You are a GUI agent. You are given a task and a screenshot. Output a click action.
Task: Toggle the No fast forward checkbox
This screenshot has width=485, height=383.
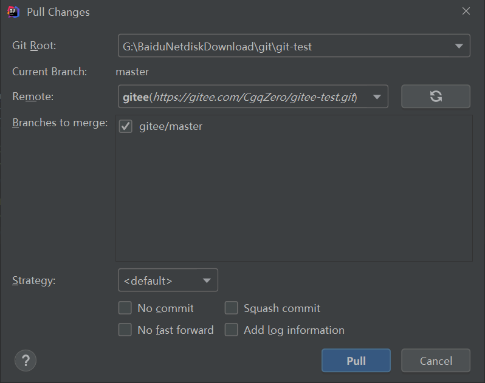125,330
